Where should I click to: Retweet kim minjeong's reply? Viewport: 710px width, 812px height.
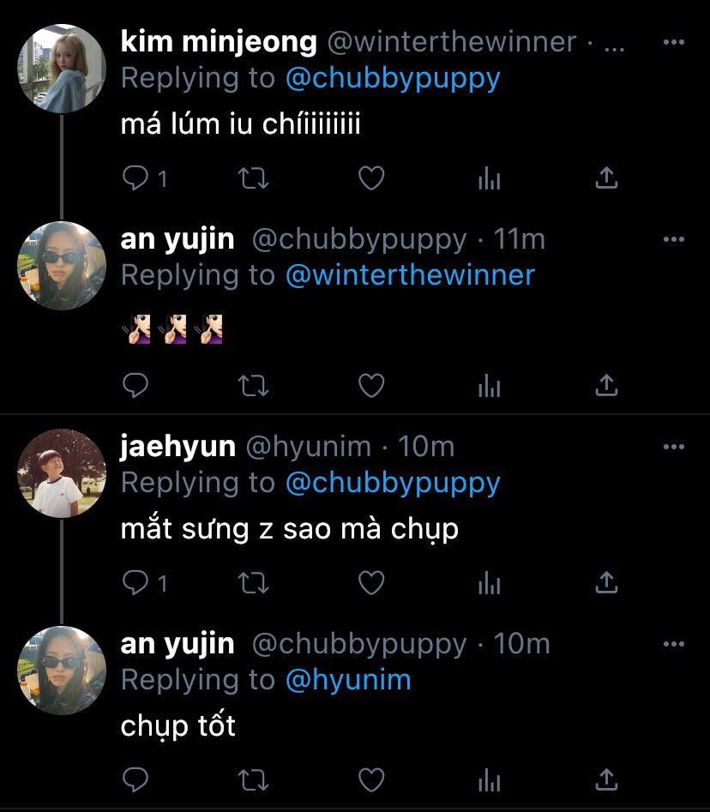tap(253, 178)
